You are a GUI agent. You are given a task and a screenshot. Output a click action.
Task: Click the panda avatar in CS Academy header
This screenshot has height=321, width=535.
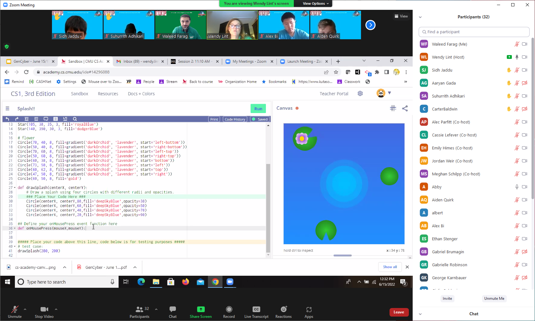[381, 93]
